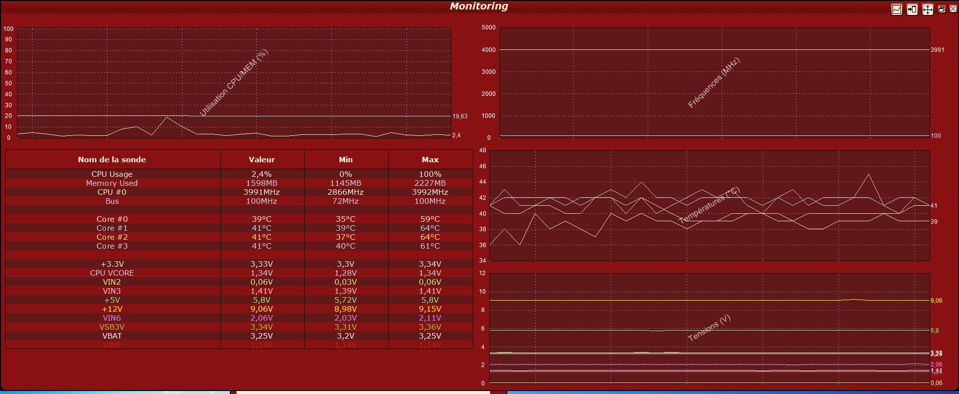Select the yellow +12V probe label

(x=112, y=309)
